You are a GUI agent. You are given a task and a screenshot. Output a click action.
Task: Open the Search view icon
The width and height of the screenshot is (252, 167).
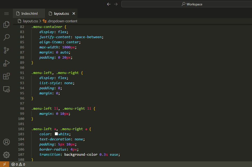6,37
